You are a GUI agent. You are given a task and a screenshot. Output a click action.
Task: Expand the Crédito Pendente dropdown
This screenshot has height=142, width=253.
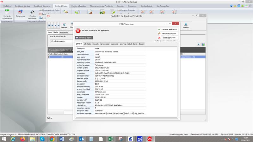click(x=33, y=18)
